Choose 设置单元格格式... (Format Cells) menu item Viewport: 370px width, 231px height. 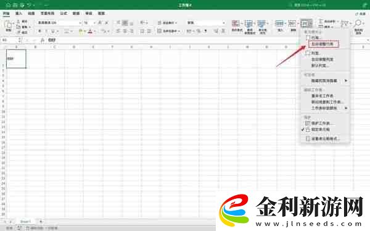click(325, 139)
